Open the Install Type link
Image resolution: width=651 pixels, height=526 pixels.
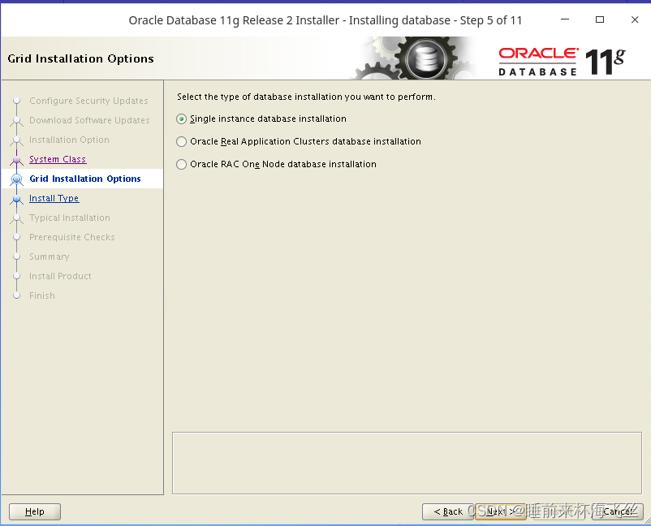pyautogui.click(x=54, y=198)
